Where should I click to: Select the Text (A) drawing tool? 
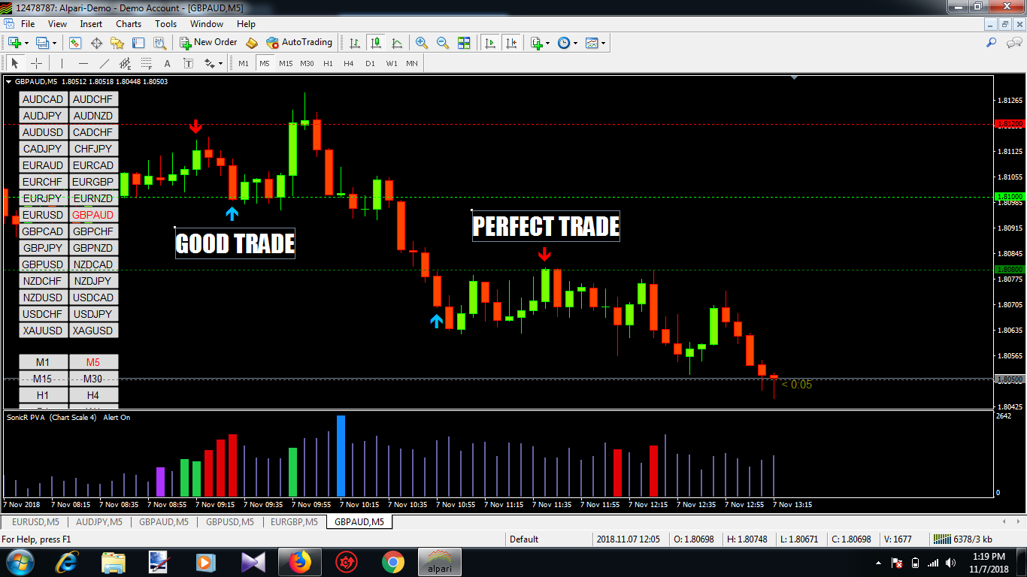pyautogui.click(x=167, y=63)
